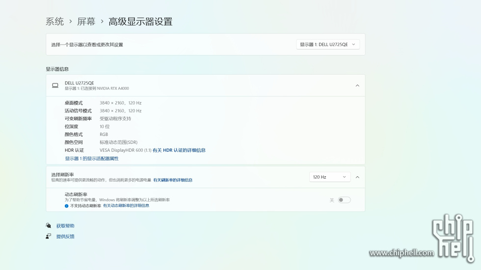Select the 活动信号模式 resolution value
This screenshot has height=270, width=481.
click(121, 111)
